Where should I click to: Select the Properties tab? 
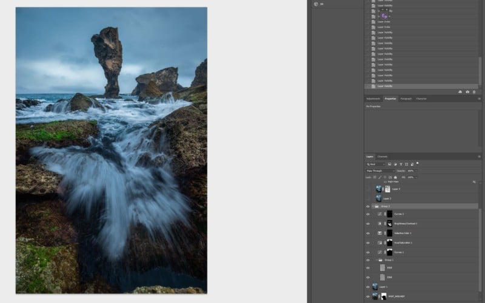[390, 99]
